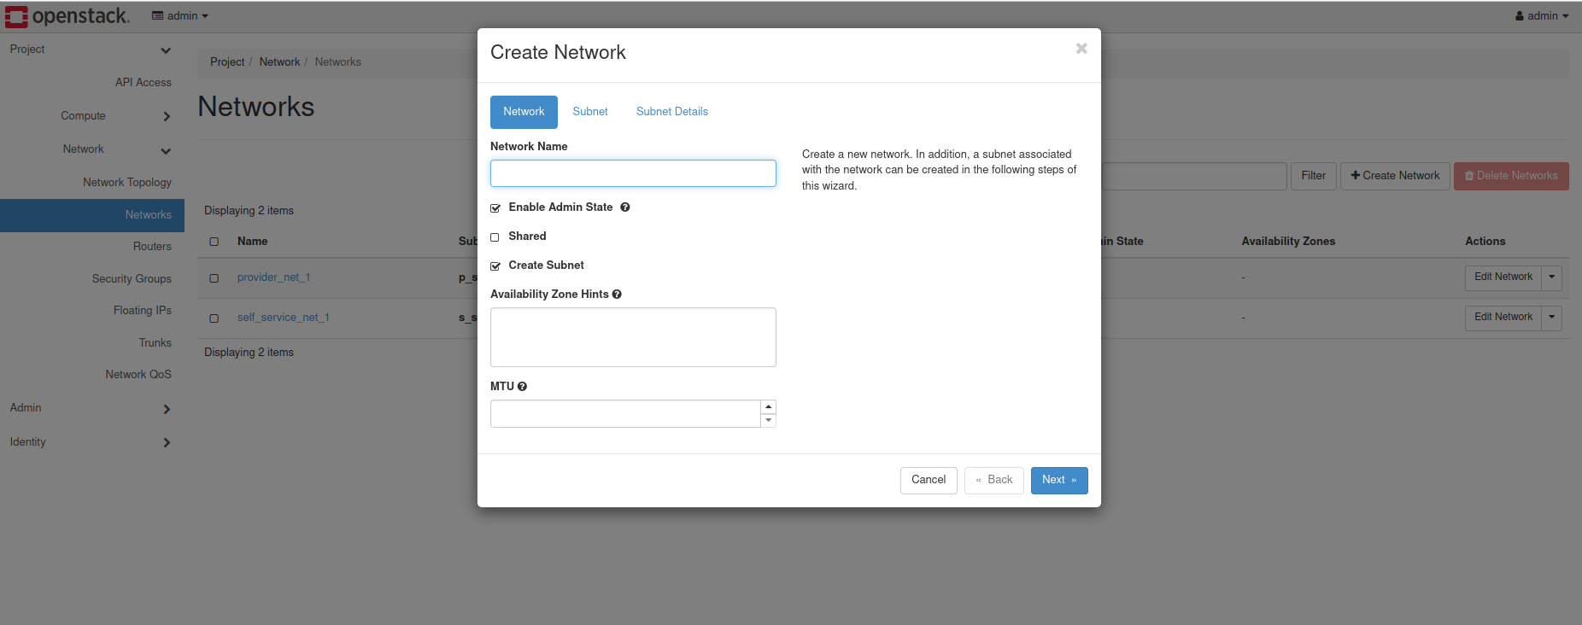Click the networks filter search field

click(1194, 176)
